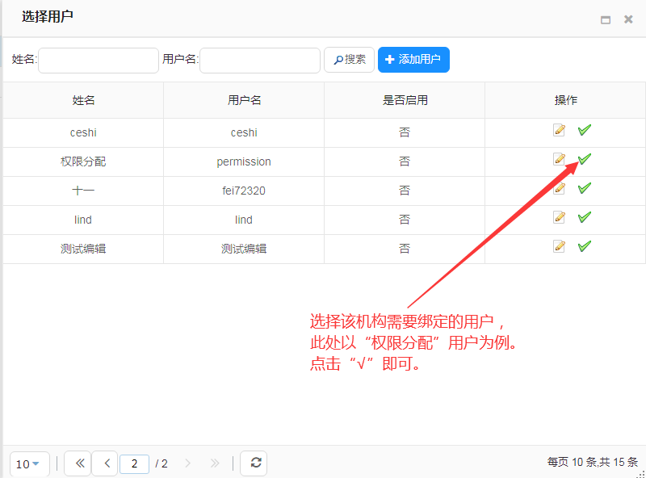This screenshot has width=646, height=478.
Task: Click the 测试编辑 green checkmark
Action: (x=583, y=246)
